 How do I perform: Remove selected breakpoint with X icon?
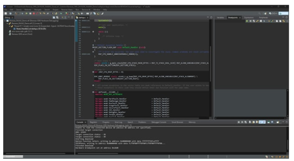click(x=251, y=21)
